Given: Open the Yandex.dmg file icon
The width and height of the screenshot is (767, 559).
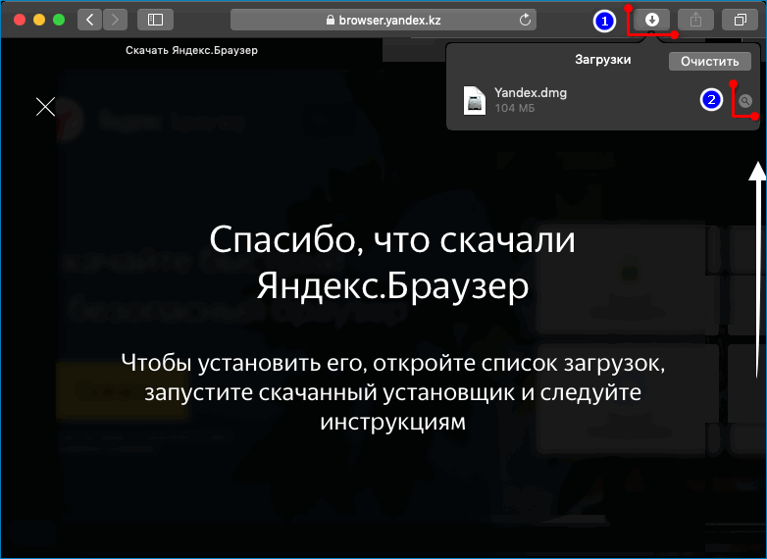Looking at the screenshot, I should click(475, 100).
